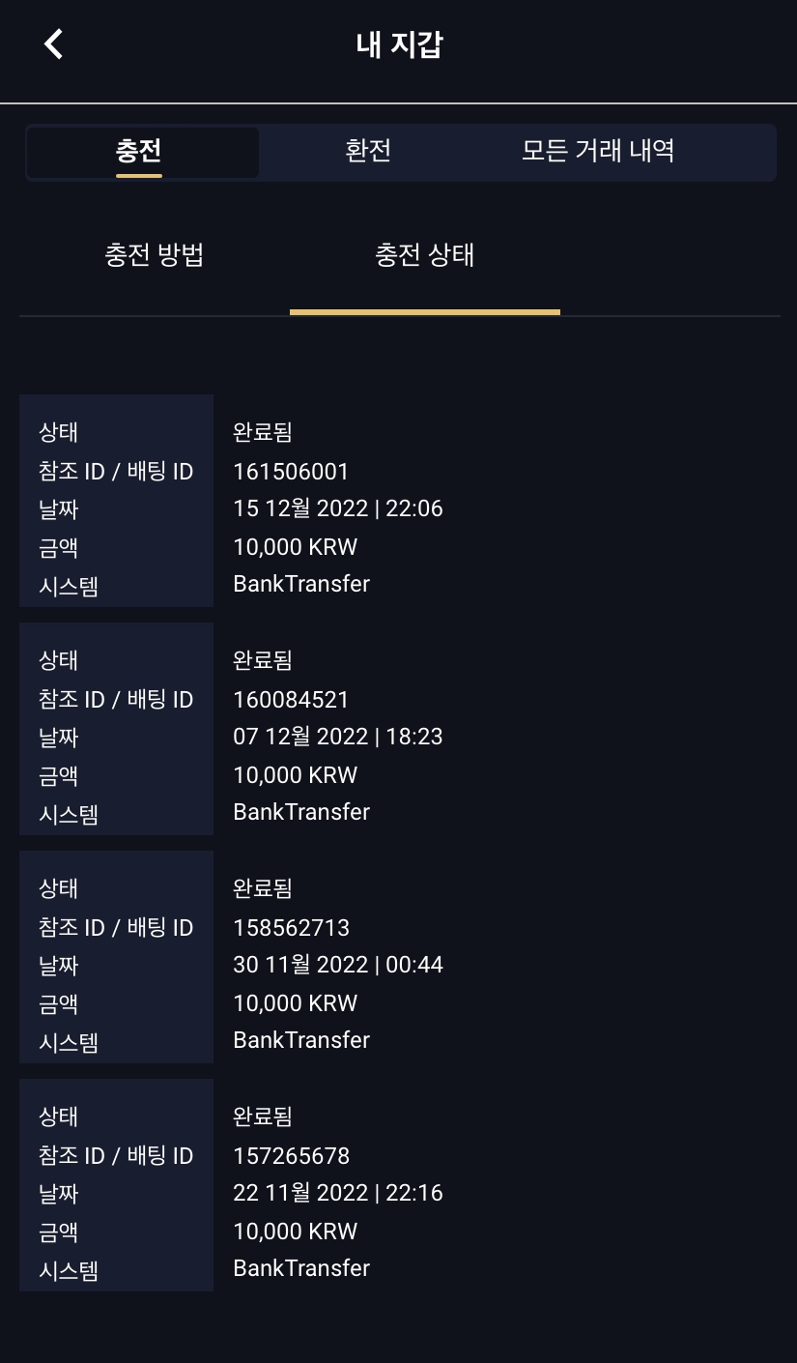
Task: Tap the back arrow icon
Action: [54, 44]
